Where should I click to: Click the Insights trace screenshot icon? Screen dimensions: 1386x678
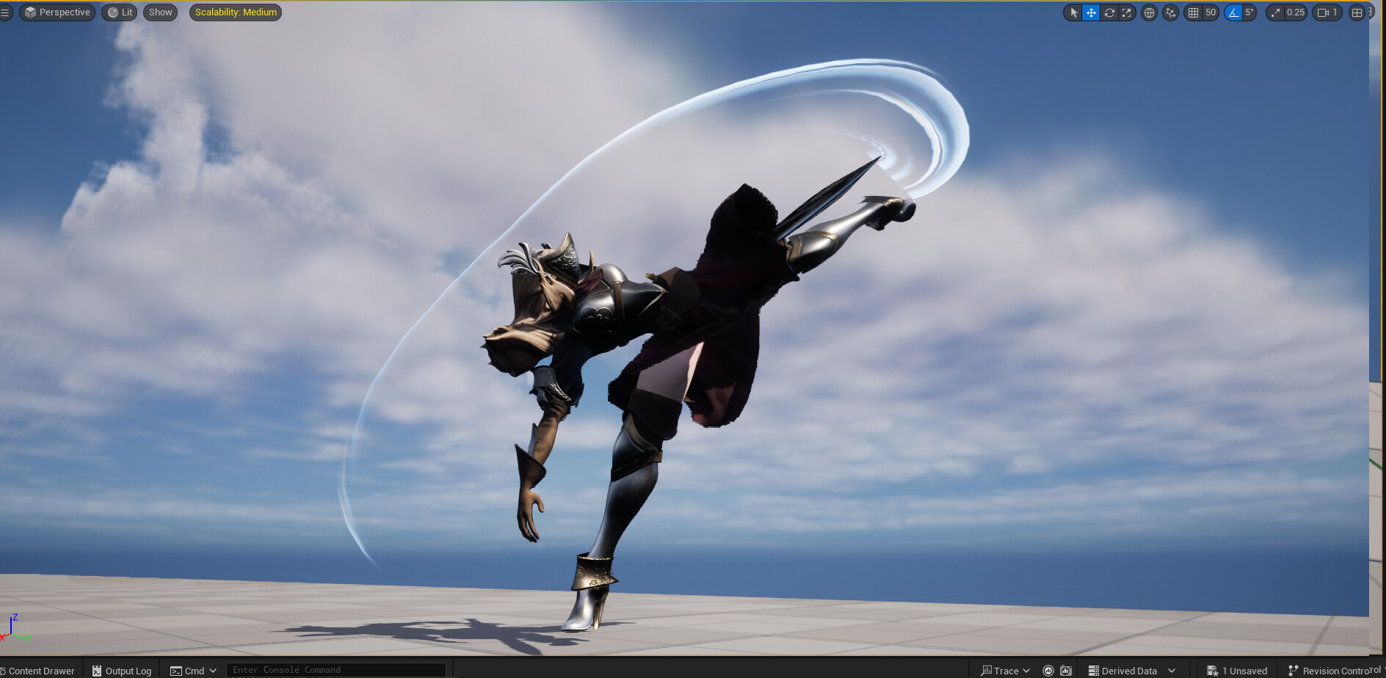[1067, 670]
